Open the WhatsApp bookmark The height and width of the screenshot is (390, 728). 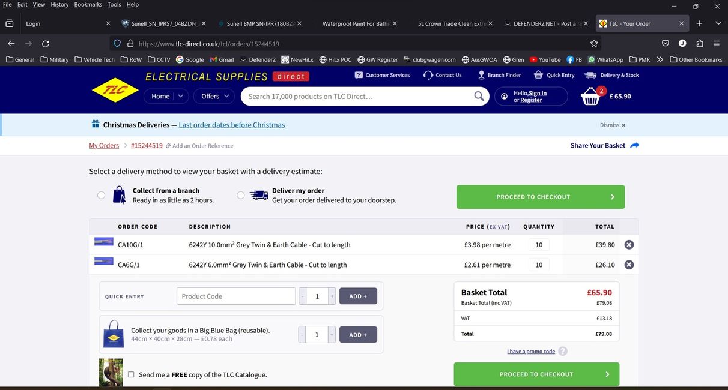(x=605, y=59)
